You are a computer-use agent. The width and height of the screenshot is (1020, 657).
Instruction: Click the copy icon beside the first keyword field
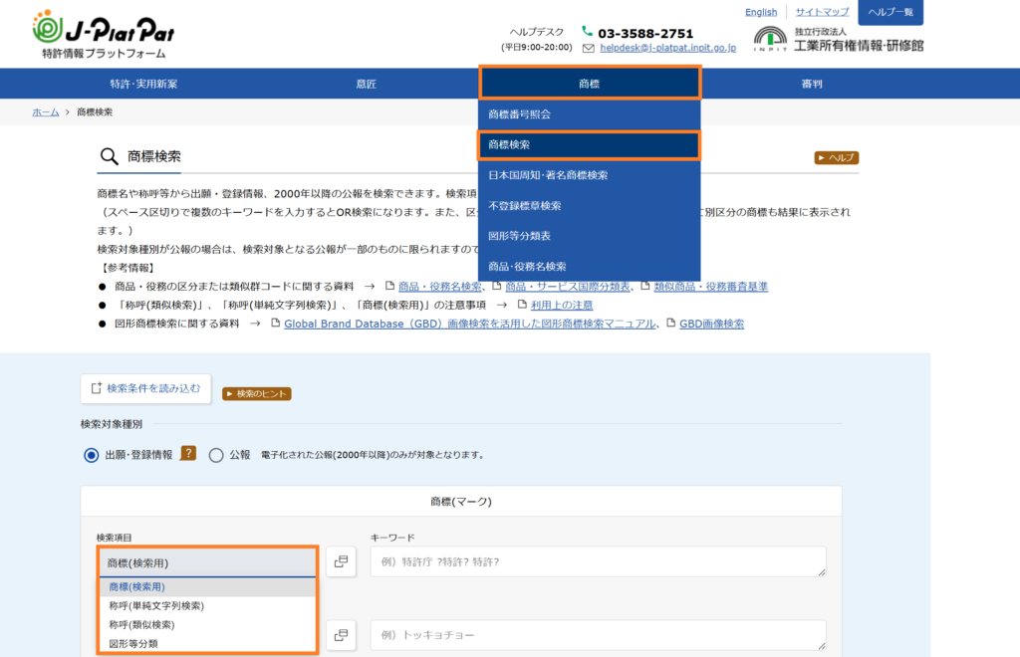point(340,562)
